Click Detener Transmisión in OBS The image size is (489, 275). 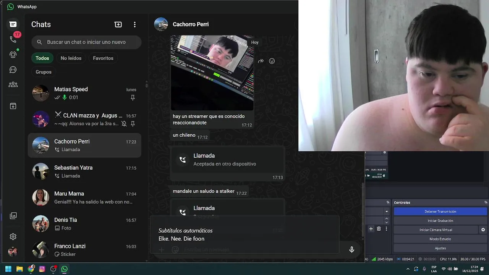click(440, 211)
